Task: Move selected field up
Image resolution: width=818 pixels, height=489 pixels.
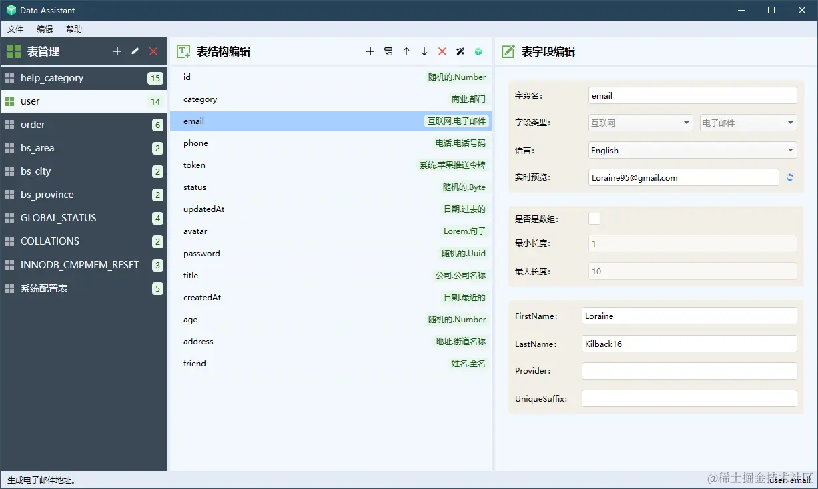Action: click(x=406, y=51)
